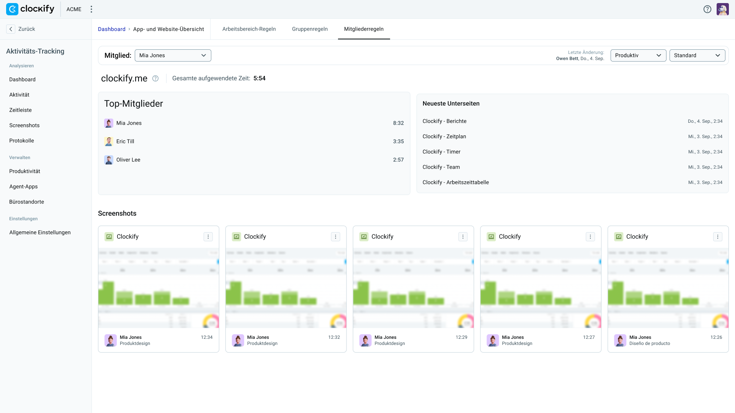Screen dimensions: 735x413
Task: Click the Do., 4. Sep., 2:34 timestamp
Action: tap(705, 121)
